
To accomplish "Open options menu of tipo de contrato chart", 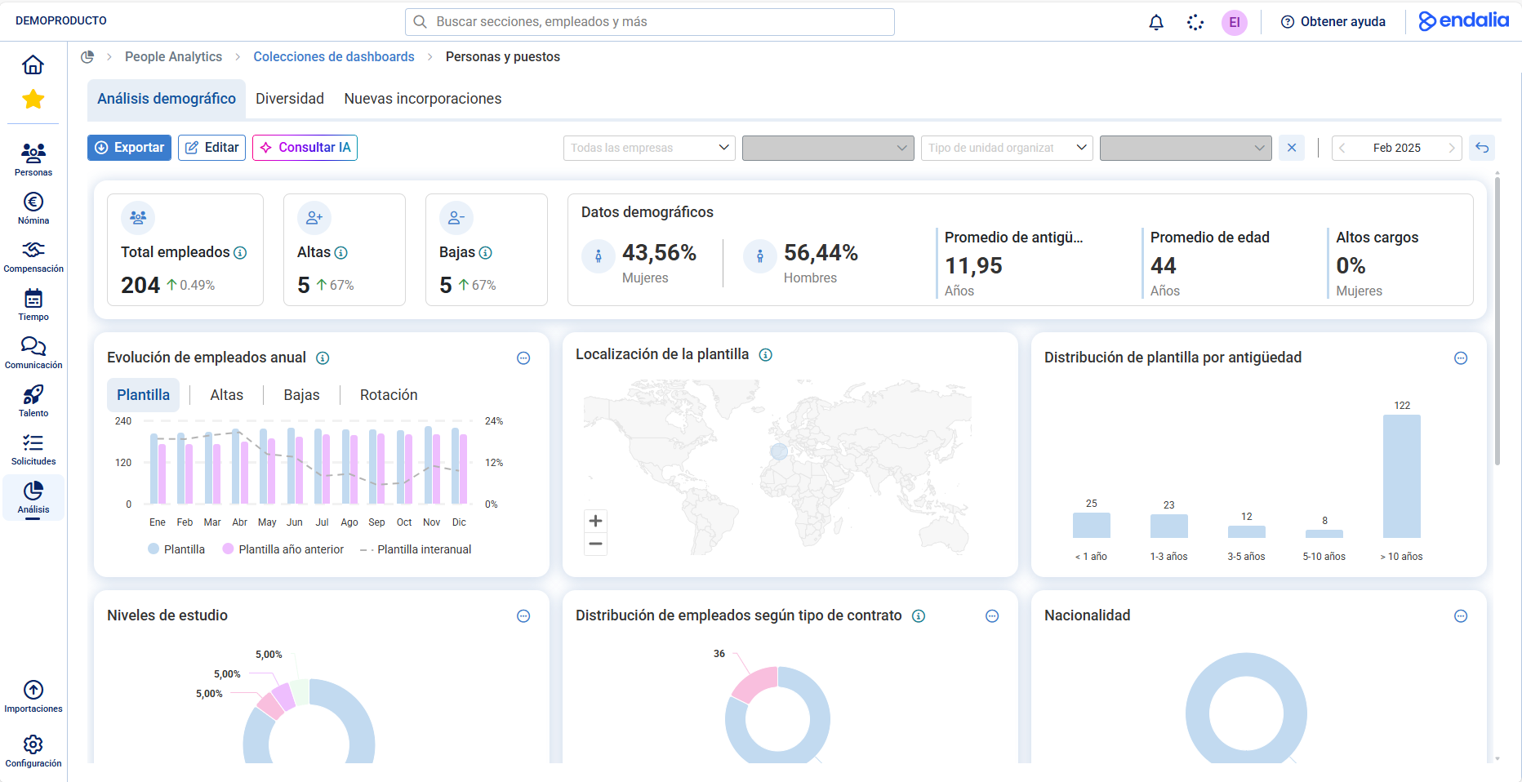I will (992, 616).
